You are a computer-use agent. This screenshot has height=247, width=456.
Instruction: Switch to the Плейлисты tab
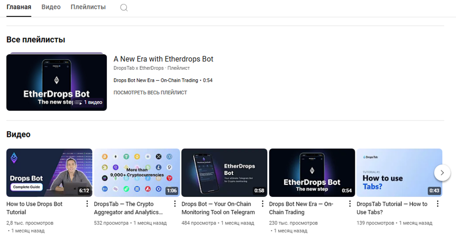point(88,7)
